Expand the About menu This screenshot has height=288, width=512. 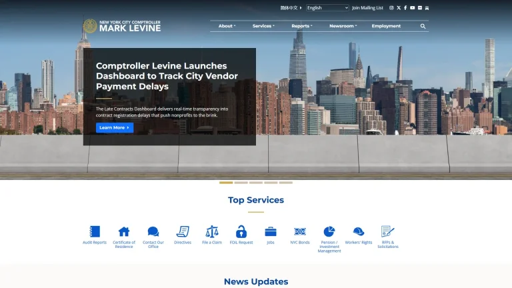[x=227, y=26]
